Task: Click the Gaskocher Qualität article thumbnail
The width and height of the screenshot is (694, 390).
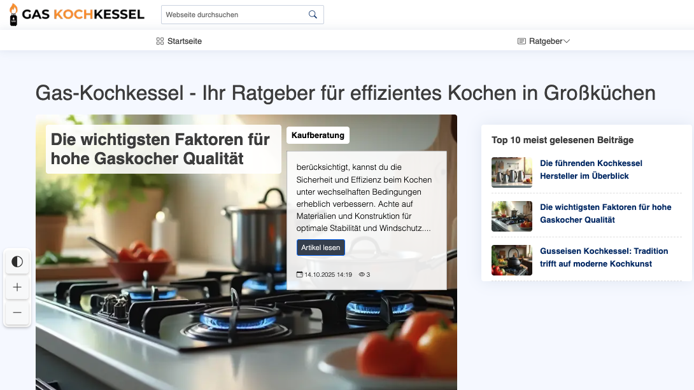Action: [511, 216]
